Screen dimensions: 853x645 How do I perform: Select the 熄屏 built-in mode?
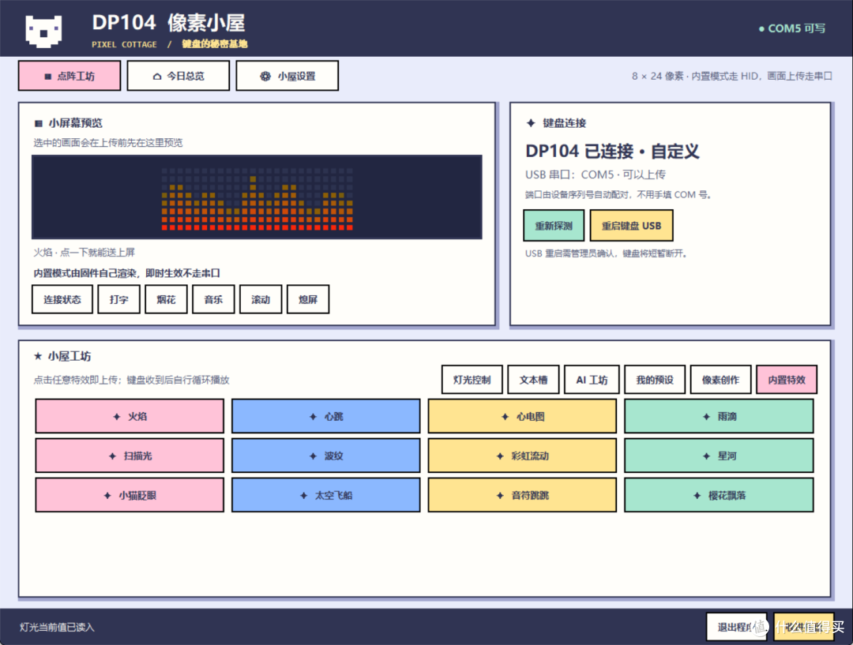coord(308,300)
